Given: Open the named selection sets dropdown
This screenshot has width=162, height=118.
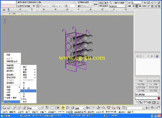Looking at the screenshot, I should point(135,108).
